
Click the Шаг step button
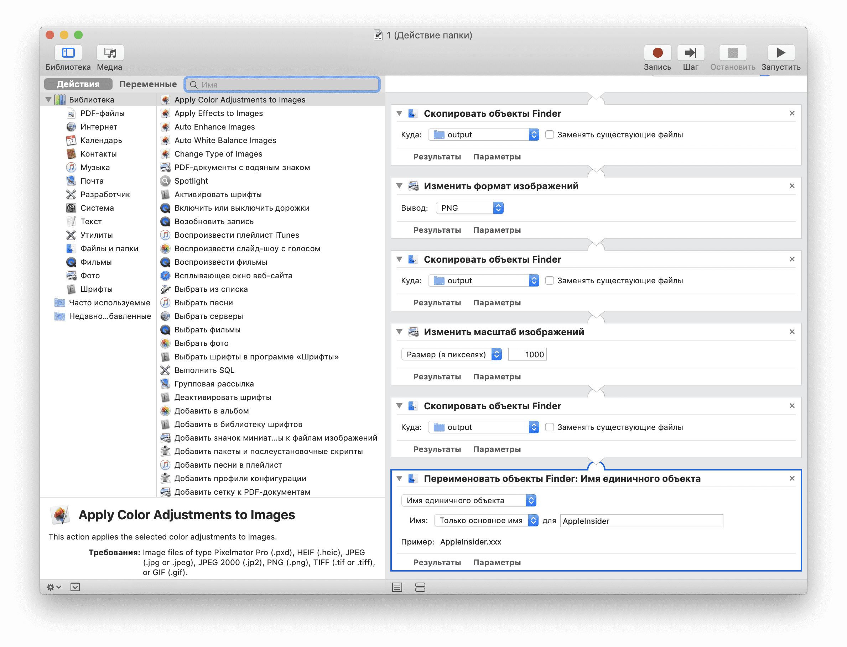[x=690, y=53]
